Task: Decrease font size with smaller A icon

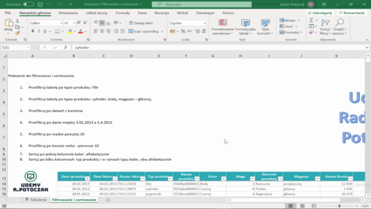Action: (x=85, y=23)
